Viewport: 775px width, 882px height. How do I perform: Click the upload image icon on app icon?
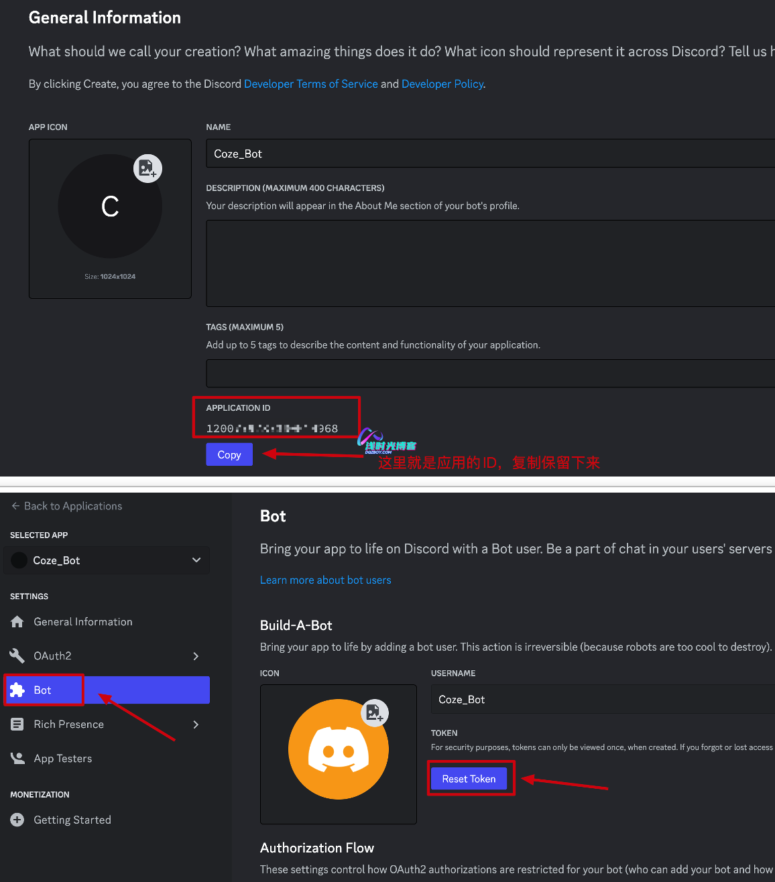click(147, 168)
